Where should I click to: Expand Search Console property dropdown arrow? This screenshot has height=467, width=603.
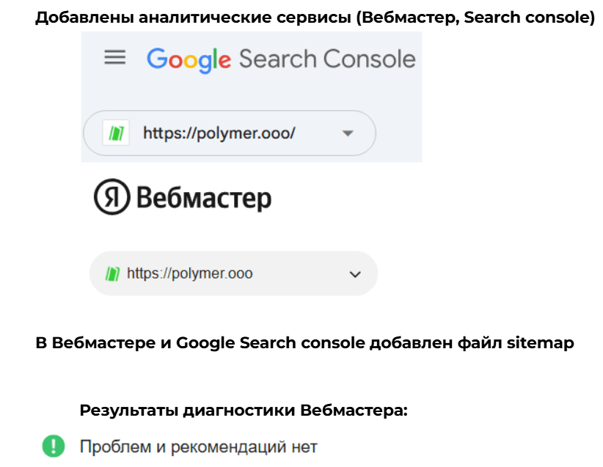pos(348,133)
